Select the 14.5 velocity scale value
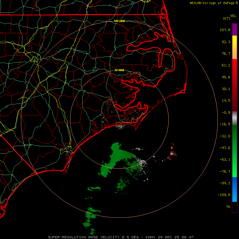This screenshot has width=239, height=239. click(226, 101)
